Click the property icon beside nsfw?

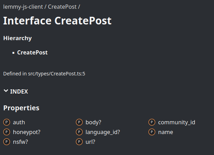click(x=7, y=142)
